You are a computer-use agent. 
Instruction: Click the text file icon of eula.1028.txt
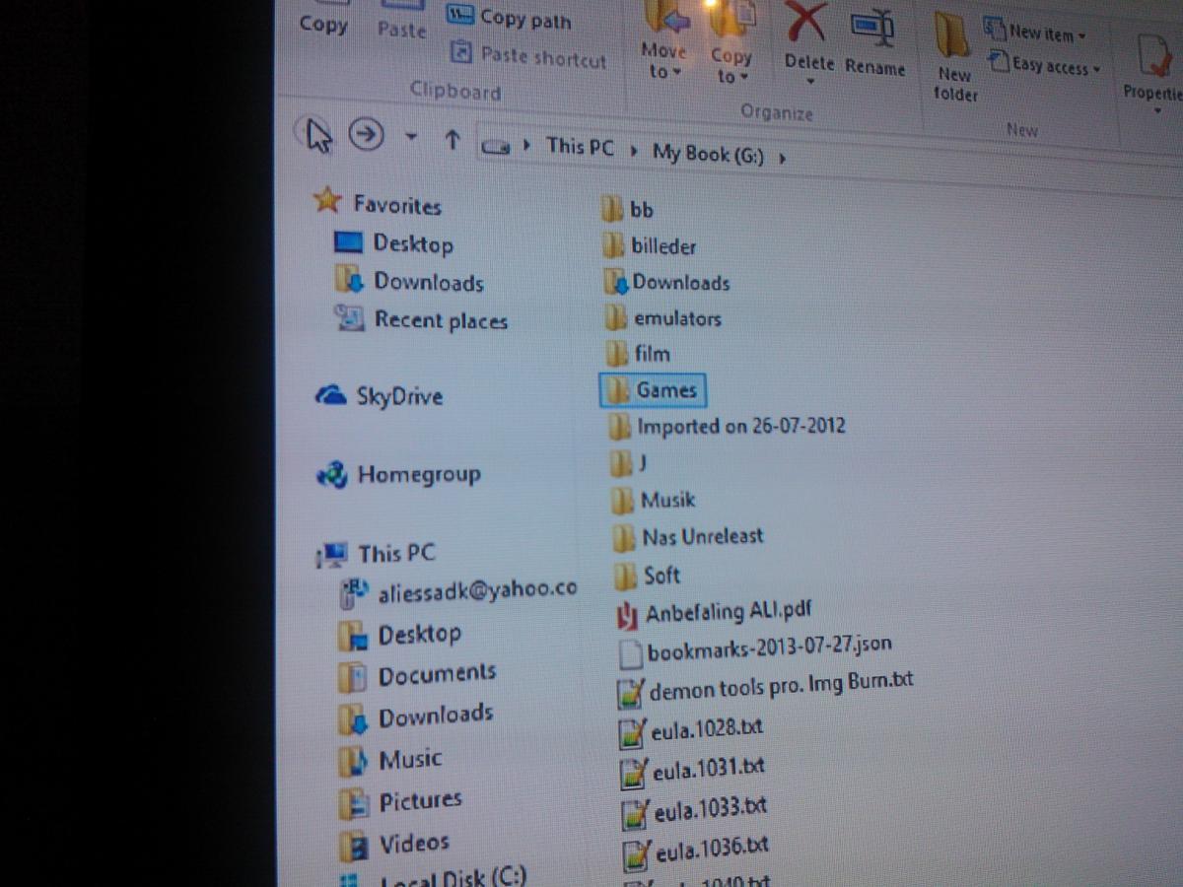631,733
